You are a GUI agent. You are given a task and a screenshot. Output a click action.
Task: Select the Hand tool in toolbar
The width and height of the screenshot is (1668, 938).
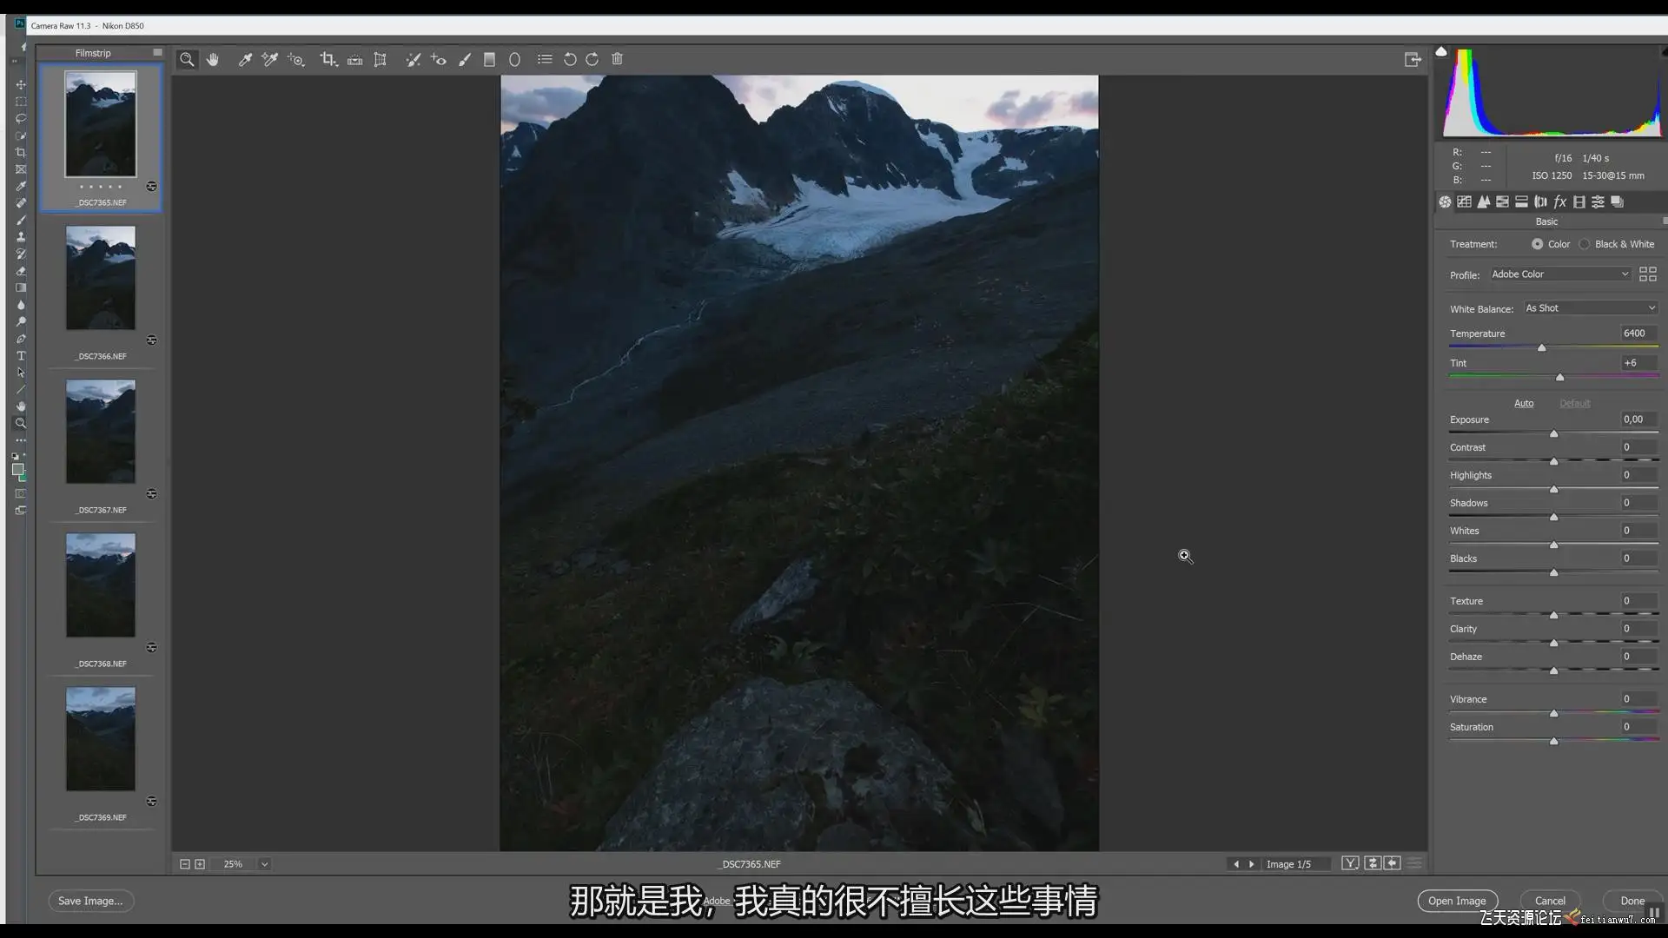point(213,59)
